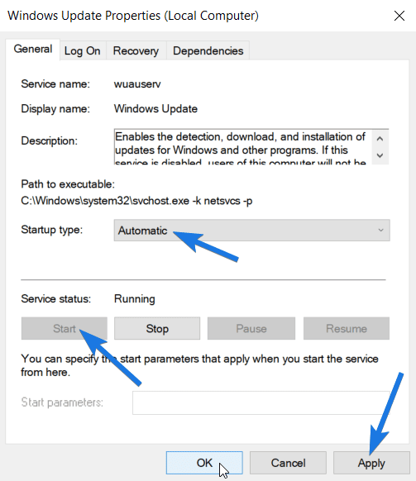
Task: Open the Log On tab
Action: click(83, 51)
